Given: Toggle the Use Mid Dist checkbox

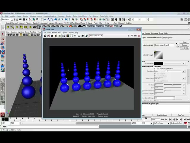Looking at the screenshot, I should pyautogui.click(x=155, y=74).
